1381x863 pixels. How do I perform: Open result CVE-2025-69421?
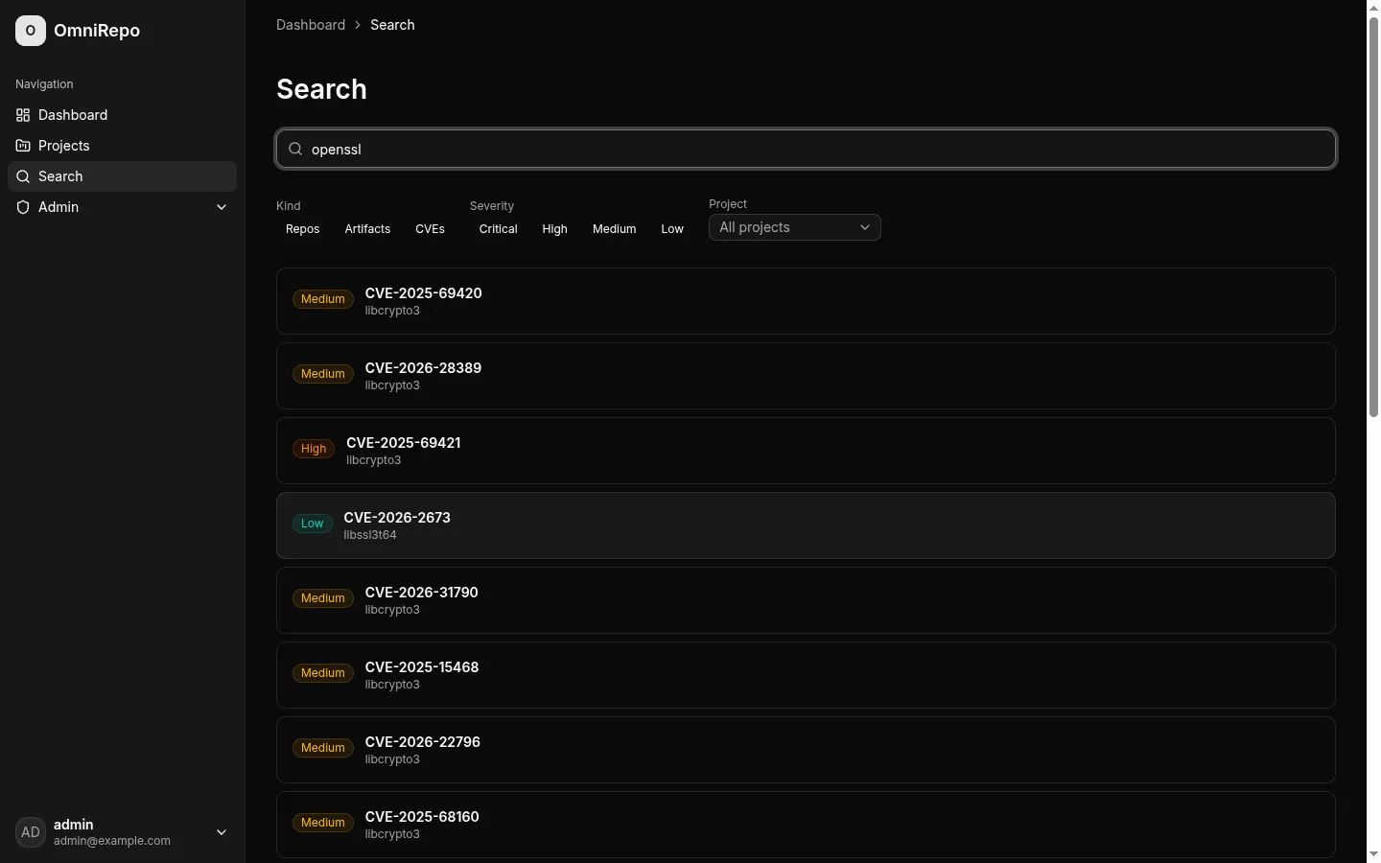coord(806,451)
